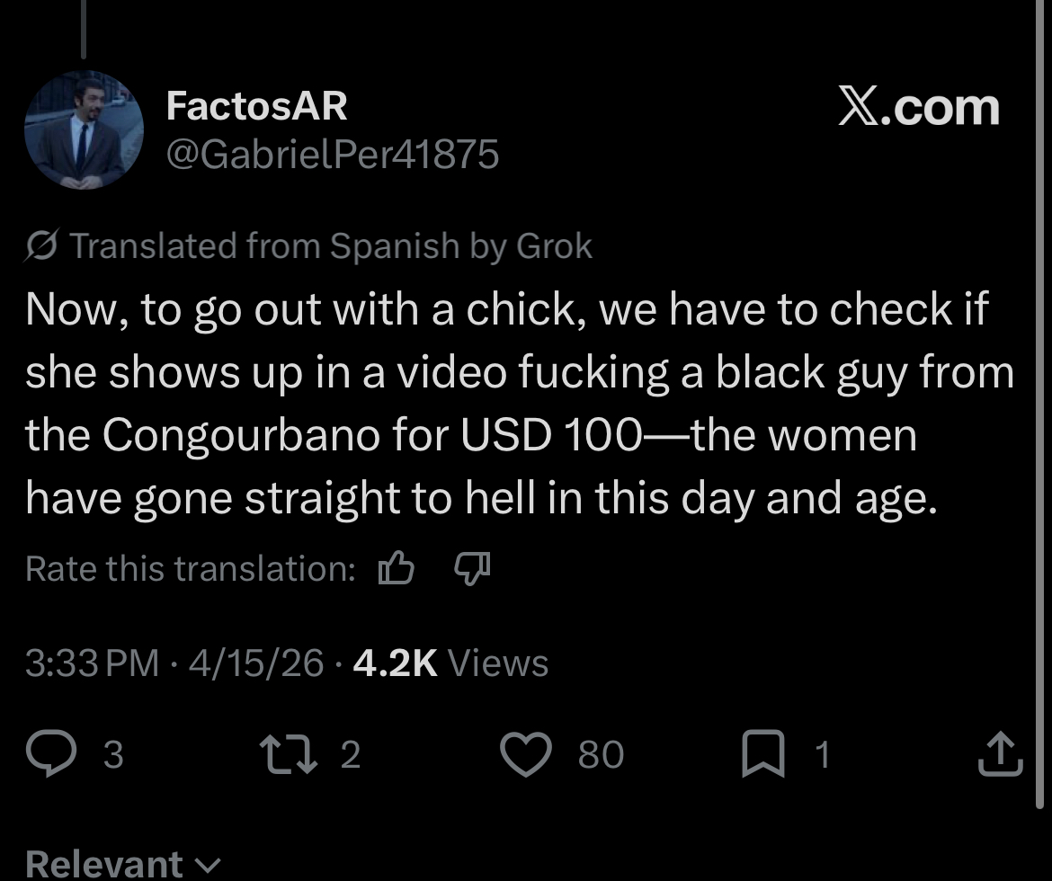The width and height of the screenshot is (1052, 881).
Task: Click the X.com logo text
Action: (x=919, y=107)
